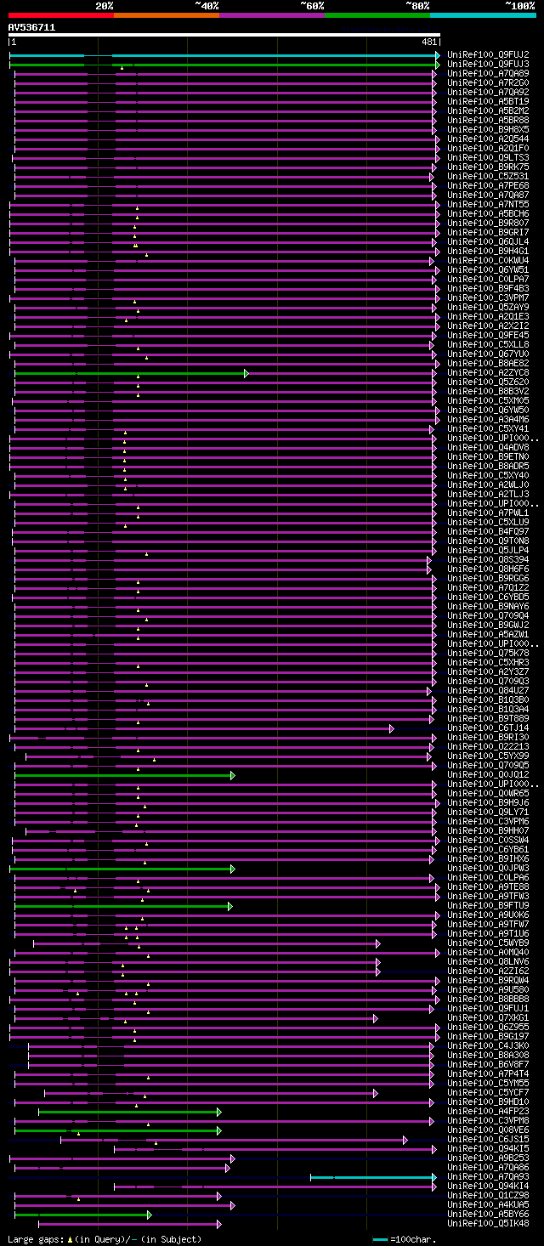This screenshot has width=544, height=1246.
Task: Select the AV536711 query name
Action: click(32, 27)
